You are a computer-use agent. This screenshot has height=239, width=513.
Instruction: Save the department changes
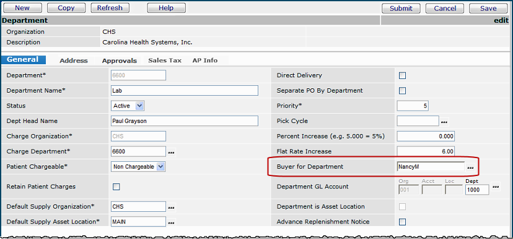tap(488, 9)
